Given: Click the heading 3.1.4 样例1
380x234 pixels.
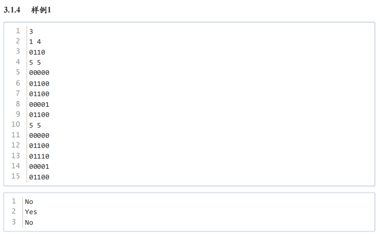Looking at the screenshot, I should pyautogui.click(x=27, y=10).
